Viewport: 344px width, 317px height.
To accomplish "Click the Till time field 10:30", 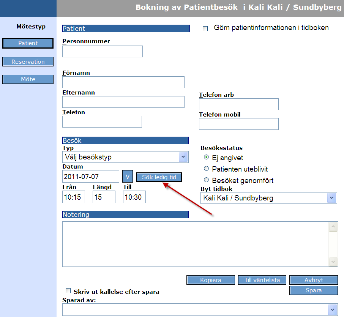I will pos(134,197).
